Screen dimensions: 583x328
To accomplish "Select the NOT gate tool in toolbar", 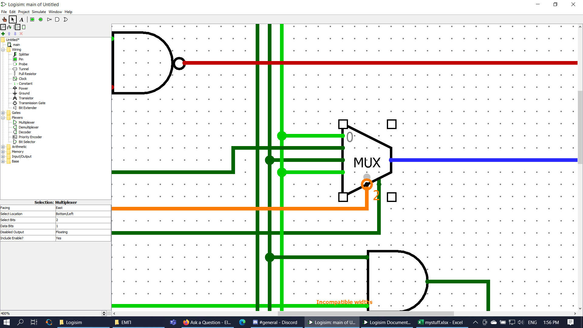I will (49, 19).
